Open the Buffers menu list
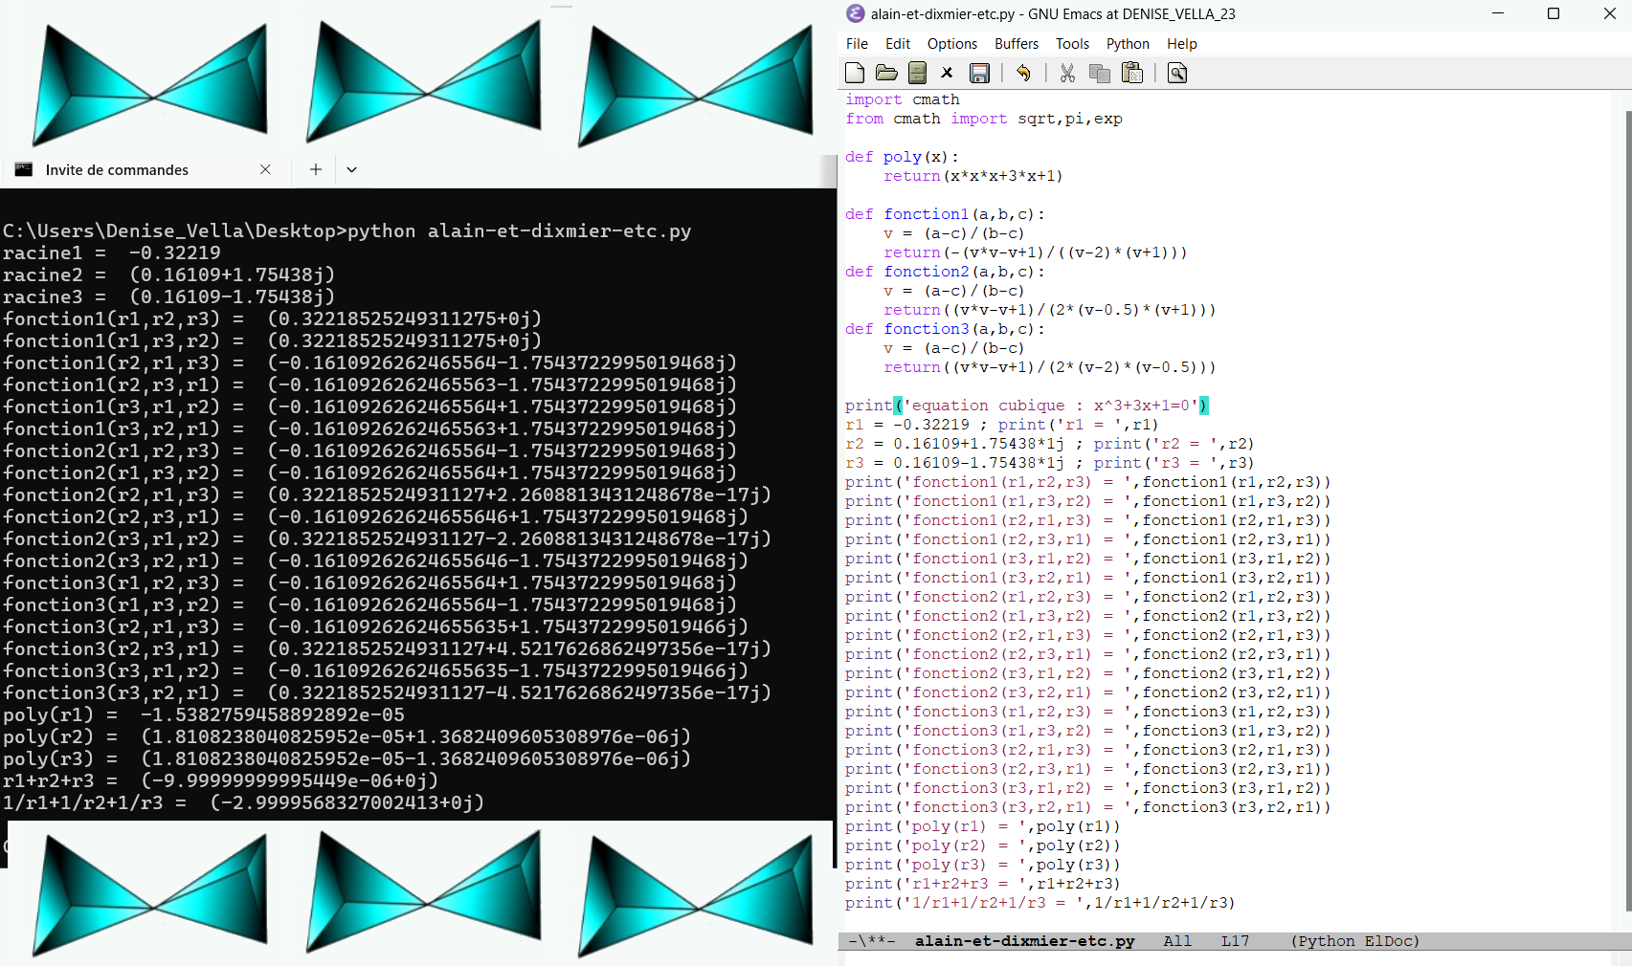Image resolution: width=1632 pixels, height=966 pixels. [x=1016, y=44]
